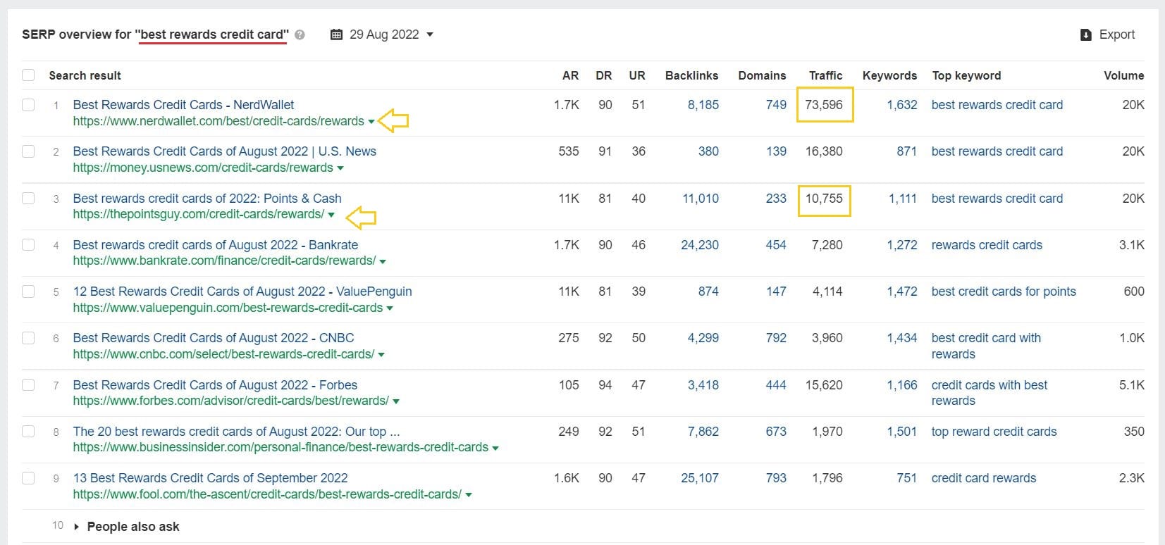
Task: Click the Traffic column header
Action: click(x=825, y=75)
